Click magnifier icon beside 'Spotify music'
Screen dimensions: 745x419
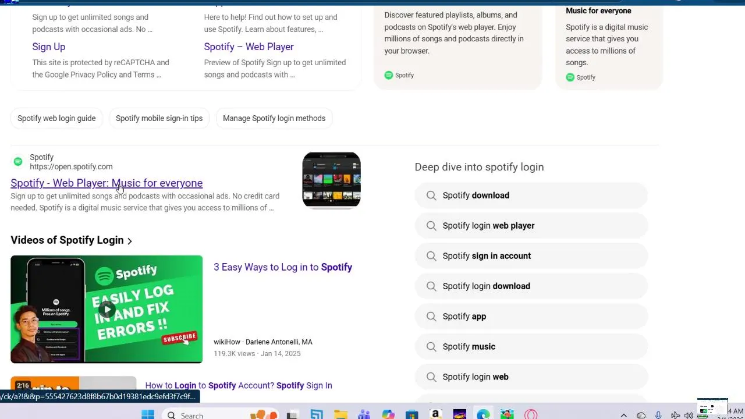[431, 347]
